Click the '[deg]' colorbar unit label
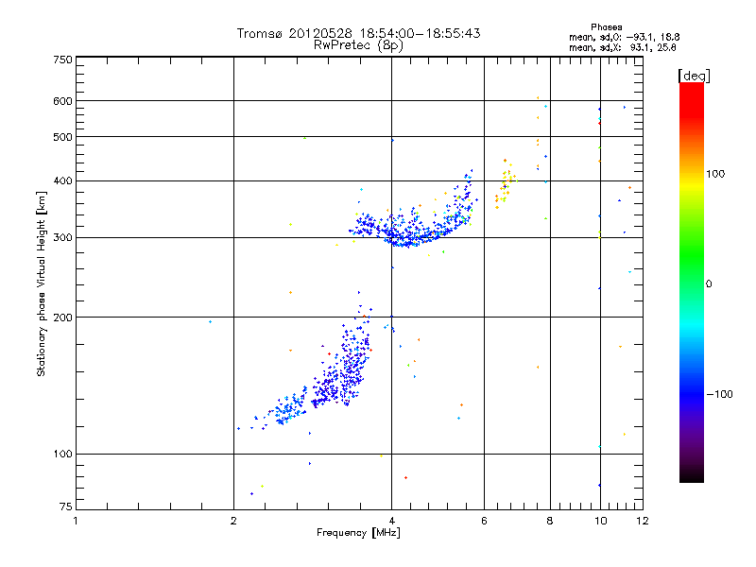The image size is (756, 567). [x=694, y=76]
